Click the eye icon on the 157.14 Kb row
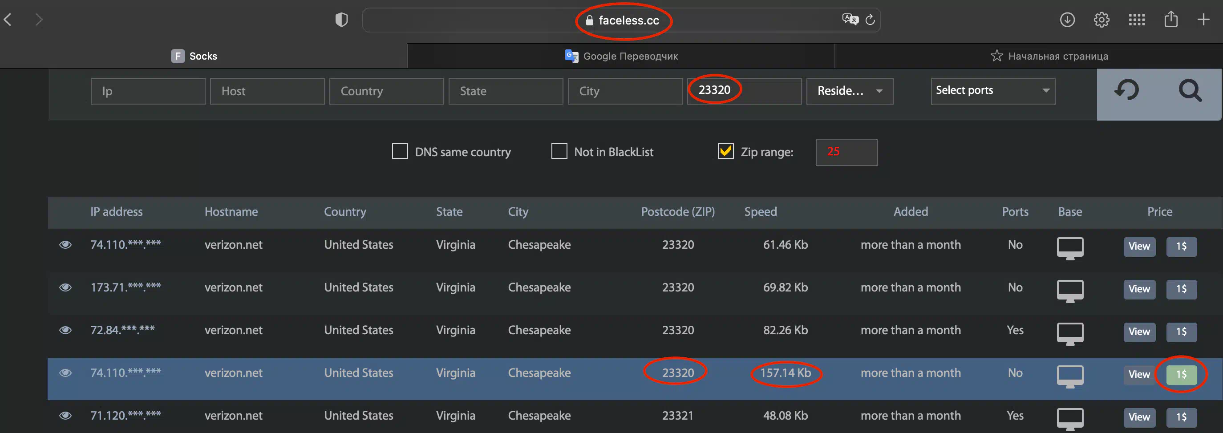This screenshot has width=1223, height=433. [x=65, y=373]
